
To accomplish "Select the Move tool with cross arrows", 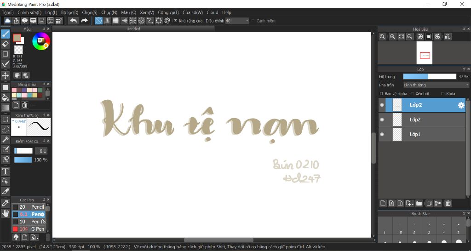I will click(x=6, y=75).
